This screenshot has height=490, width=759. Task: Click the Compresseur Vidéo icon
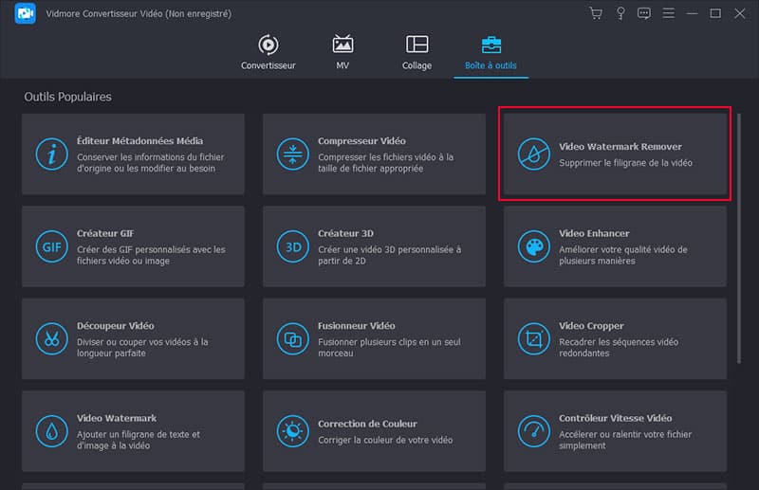click(292, 154)
